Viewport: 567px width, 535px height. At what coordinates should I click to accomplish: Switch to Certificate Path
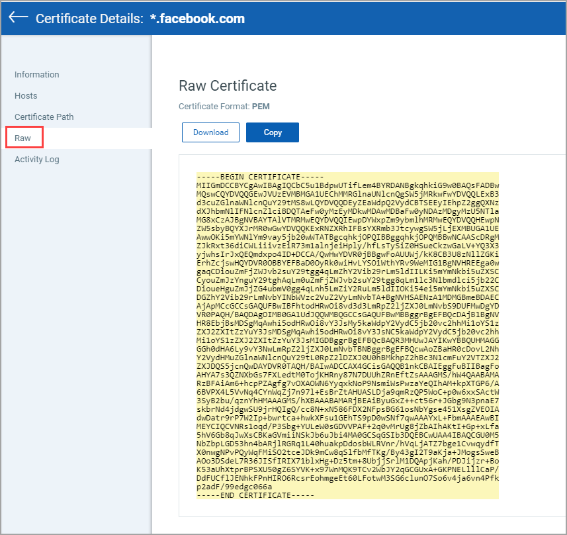tap(44, 117)
